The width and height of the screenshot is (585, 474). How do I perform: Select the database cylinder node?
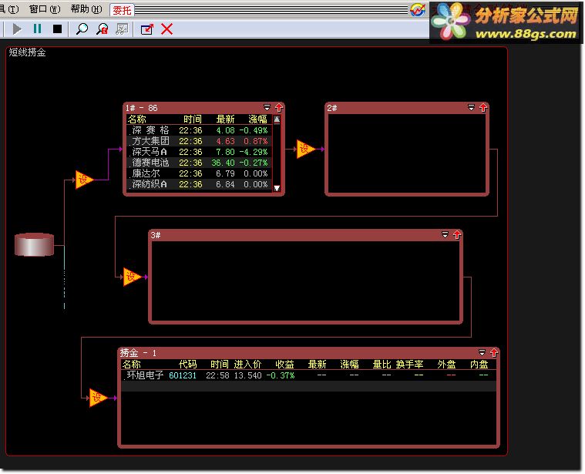(35, 244)
